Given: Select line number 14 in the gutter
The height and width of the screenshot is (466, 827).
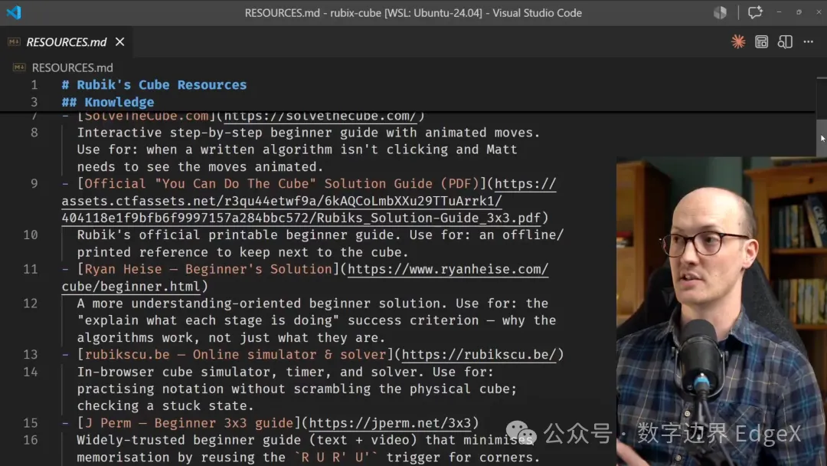Looking at the screenshot, I should [x=30, y=372].
